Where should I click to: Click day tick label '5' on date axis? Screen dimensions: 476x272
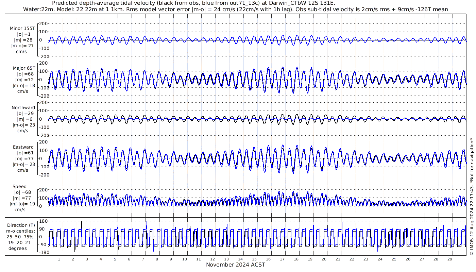tap(115, 259)
